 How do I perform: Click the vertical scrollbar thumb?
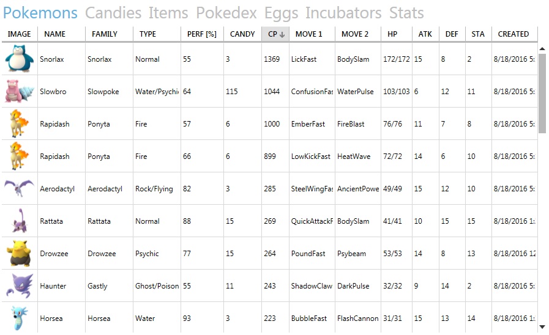coord(542,94)
